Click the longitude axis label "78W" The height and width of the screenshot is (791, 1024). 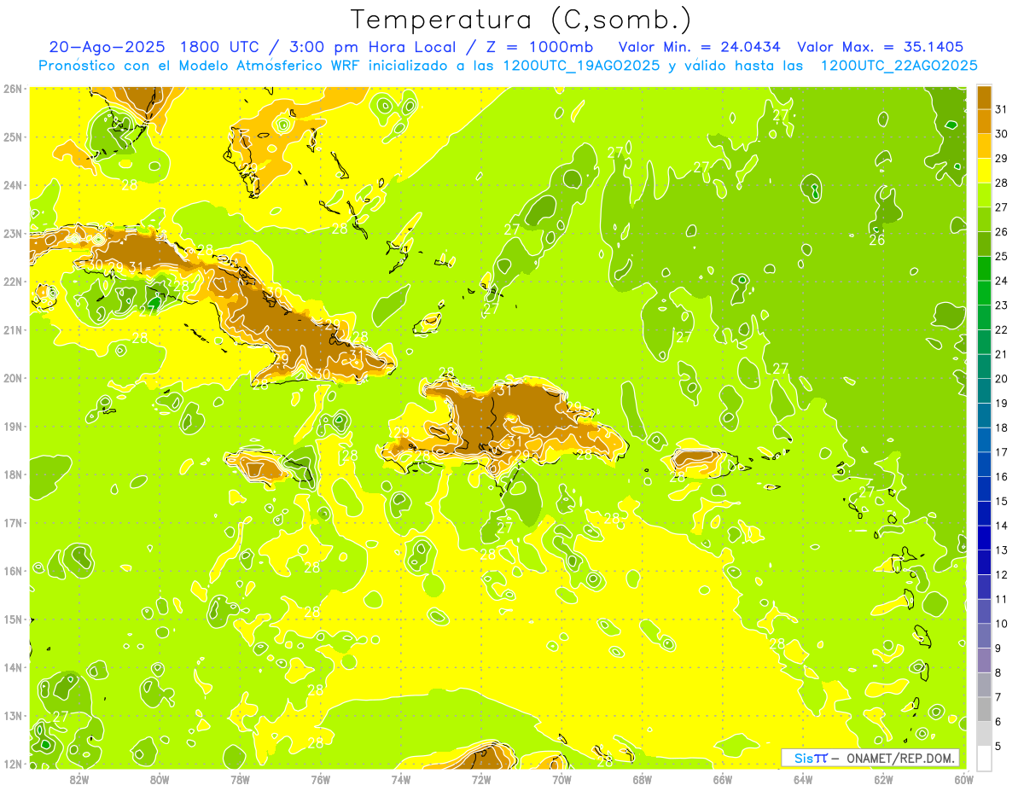tap(240, 779)
